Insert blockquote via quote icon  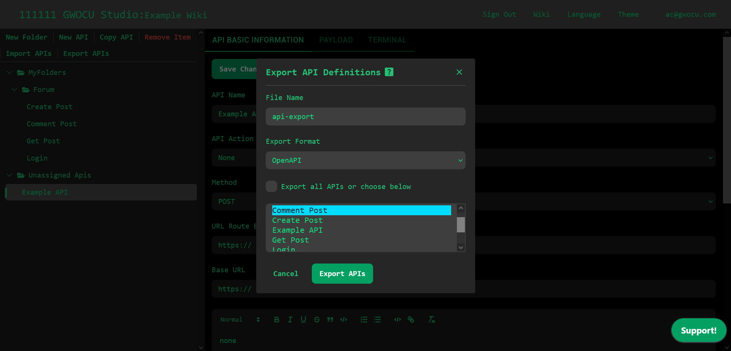(x=330, y=319)
